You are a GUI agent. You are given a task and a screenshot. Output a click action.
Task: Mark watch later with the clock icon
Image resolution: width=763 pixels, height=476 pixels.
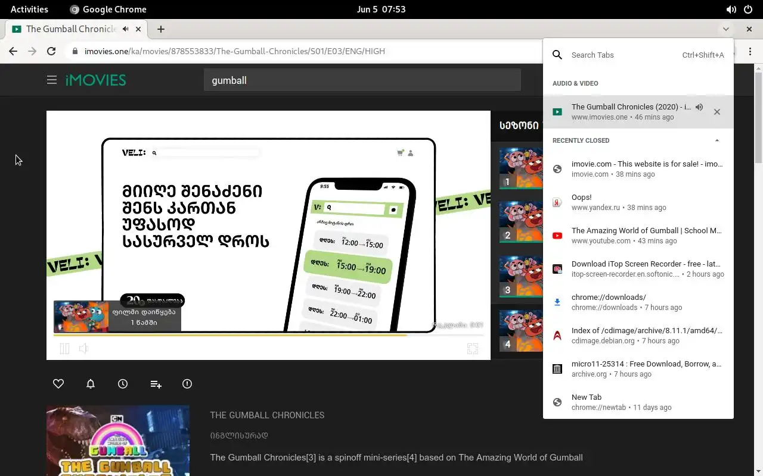pos(123,384)
